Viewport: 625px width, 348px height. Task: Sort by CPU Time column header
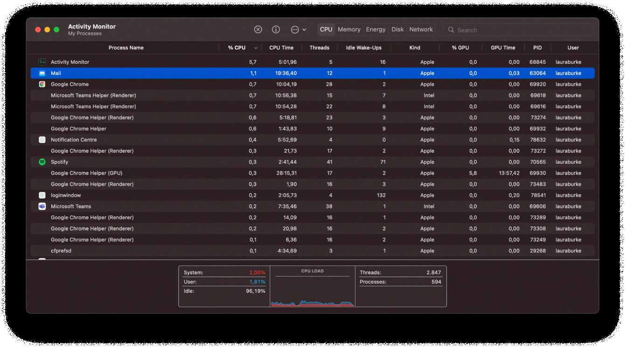(281, 48)
